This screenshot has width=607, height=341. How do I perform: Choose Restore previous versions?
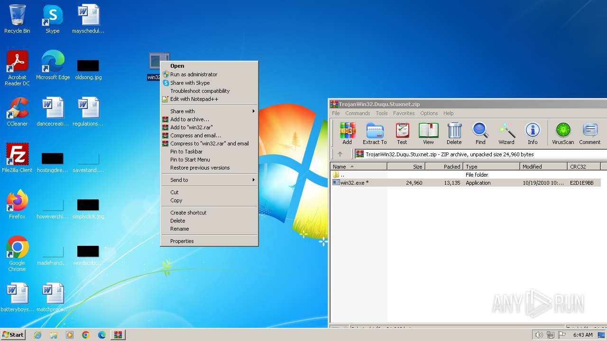[209, 168]
